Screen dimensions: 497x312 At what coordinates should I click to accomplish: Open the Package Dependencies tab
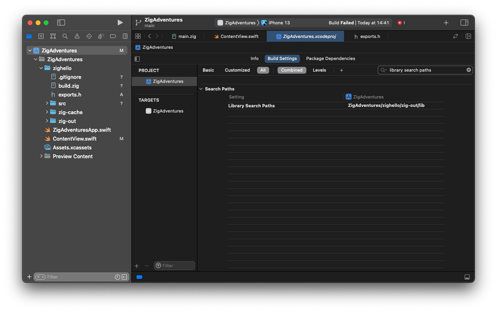tap(330, 59)
